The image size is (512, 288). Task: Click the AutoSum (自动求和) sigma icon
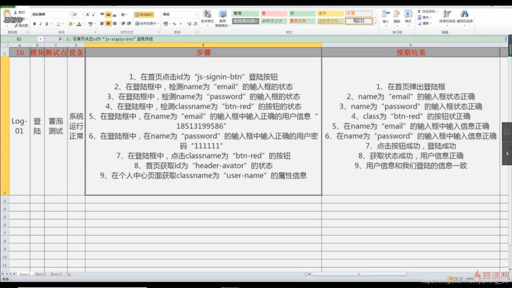pos(419,12)
